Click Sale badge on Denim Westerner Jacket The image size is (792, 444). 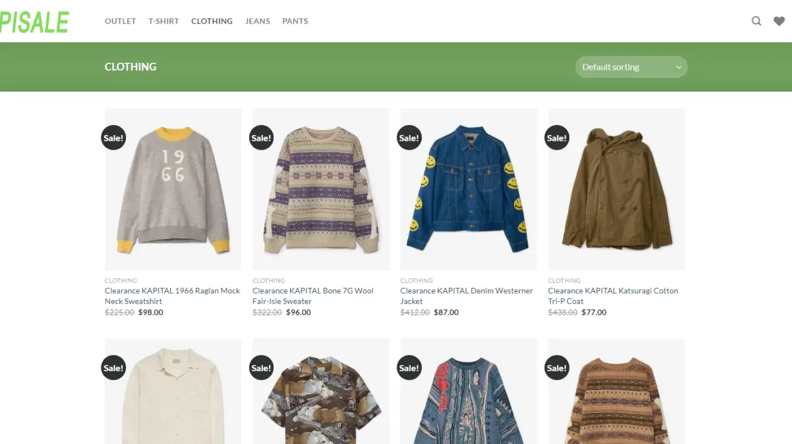point(409,138)
